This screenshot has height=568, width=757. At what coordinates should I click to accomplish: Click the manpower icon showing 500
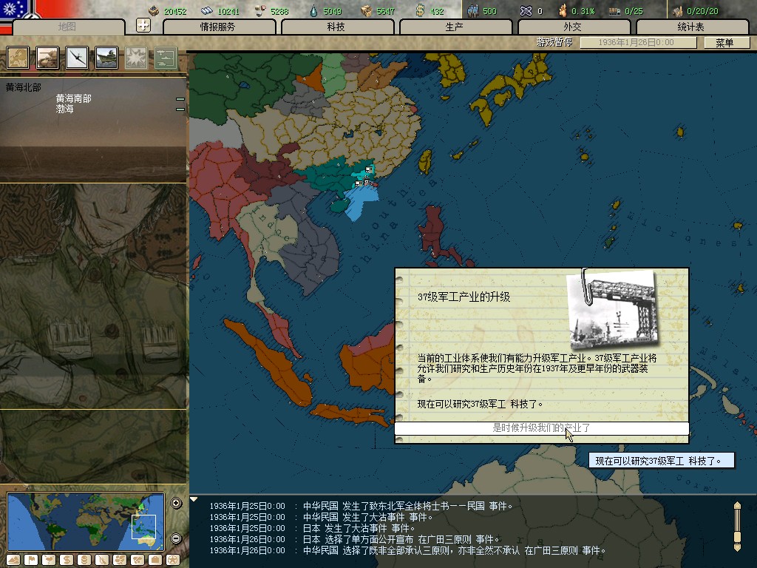tap(473, 10)
